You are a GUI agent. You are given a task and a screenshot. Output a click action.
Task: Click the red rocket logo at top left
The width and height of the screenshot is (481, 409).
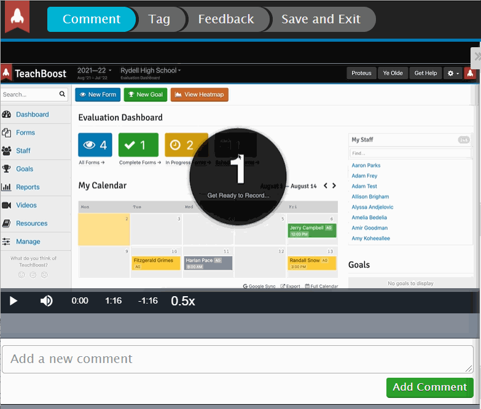(x=17, y=17)
